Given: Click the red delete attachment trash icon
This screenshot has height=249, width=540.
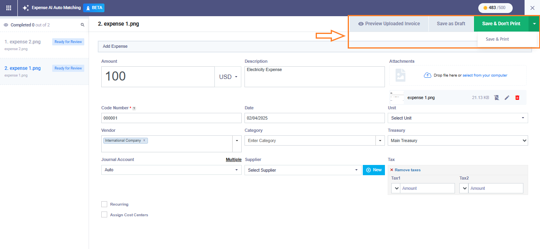Looking at the screenshot, I should (517, 97).
